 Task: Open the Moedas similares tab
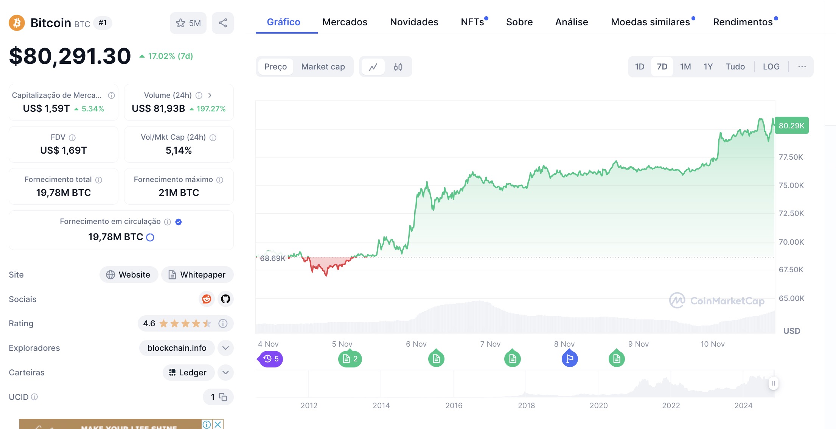[x=651, y=22]
